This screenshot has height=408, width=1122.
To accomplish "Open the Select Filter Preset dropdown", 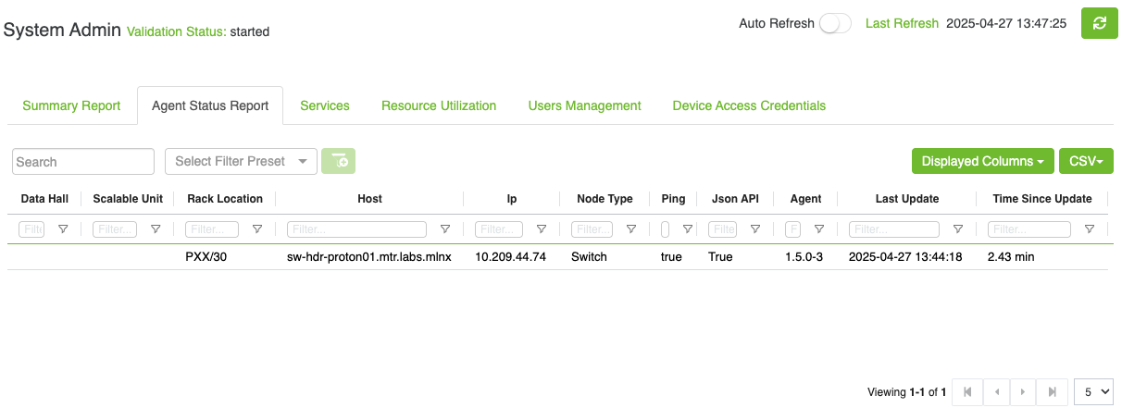I will (x=241, y=161).
